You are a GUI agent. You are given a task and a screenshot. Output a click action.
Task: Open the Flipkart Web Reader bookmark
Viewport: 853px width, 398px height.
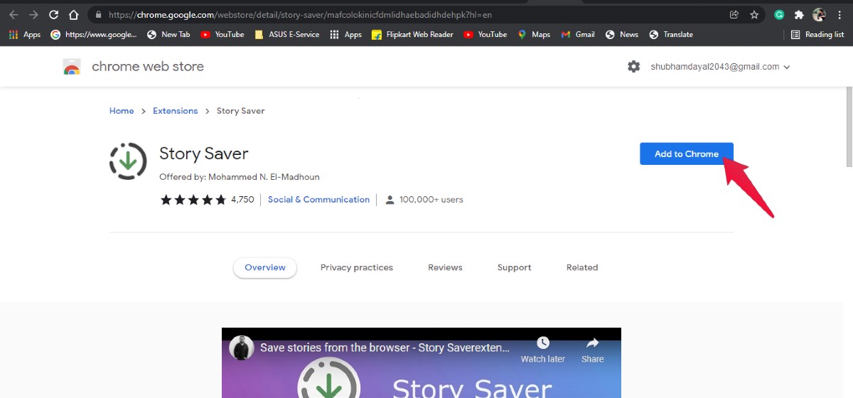coord(412,34)
